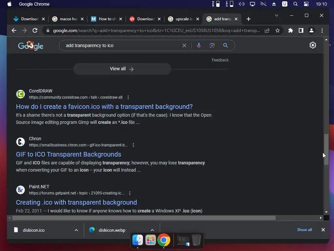The height and width of the screenshot is (251, 334).
Task: Close the upscale ic tab
Action: pyautogui.click(x=198, y=19)
